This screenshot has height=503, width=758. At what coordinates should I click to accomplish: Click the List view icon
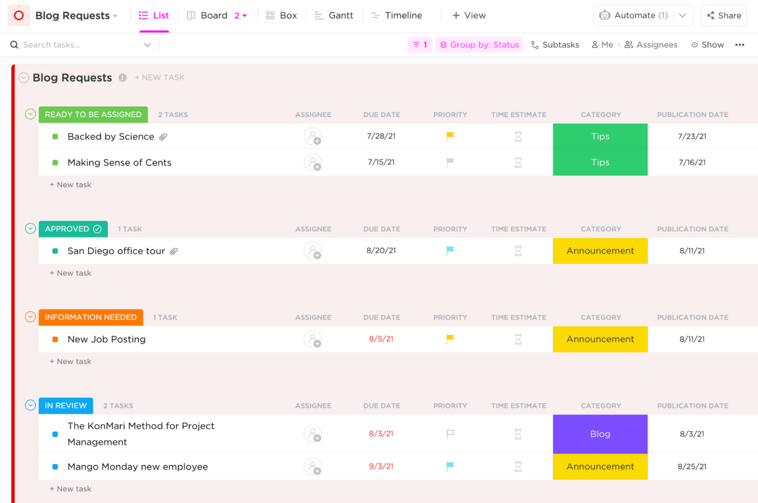click(x=143, y=15)
